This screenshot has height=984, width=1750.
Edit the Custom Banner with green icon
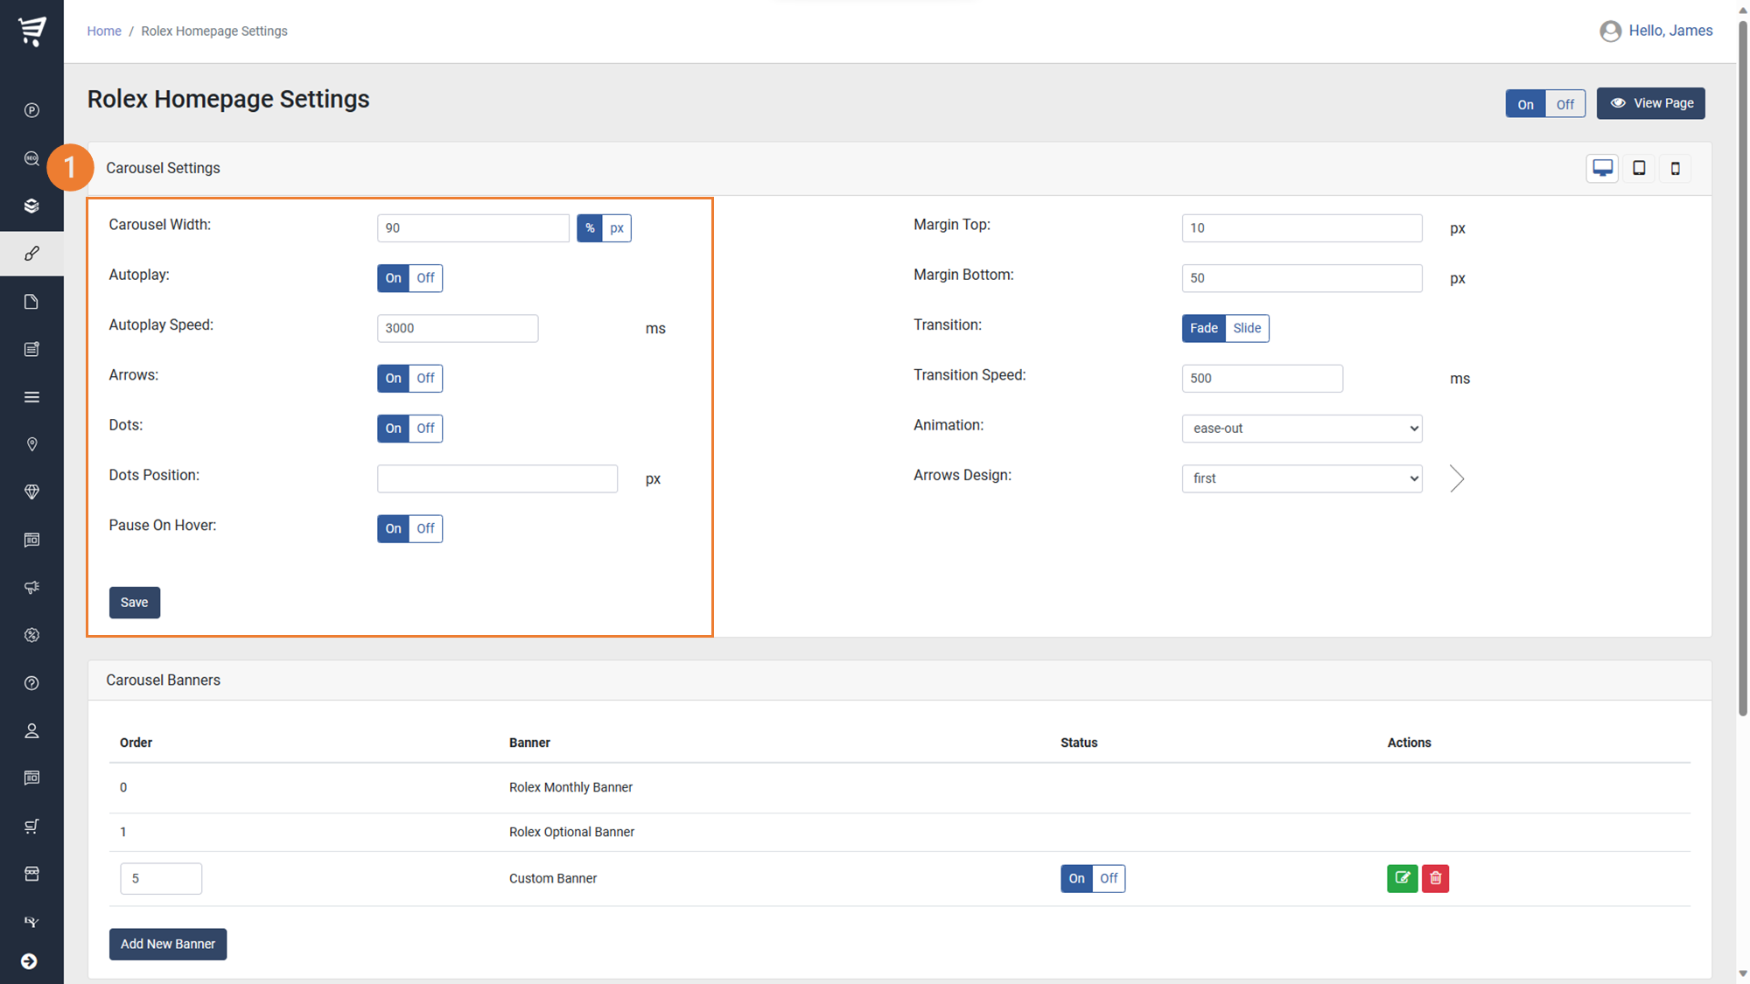(x=1402, y=878)
